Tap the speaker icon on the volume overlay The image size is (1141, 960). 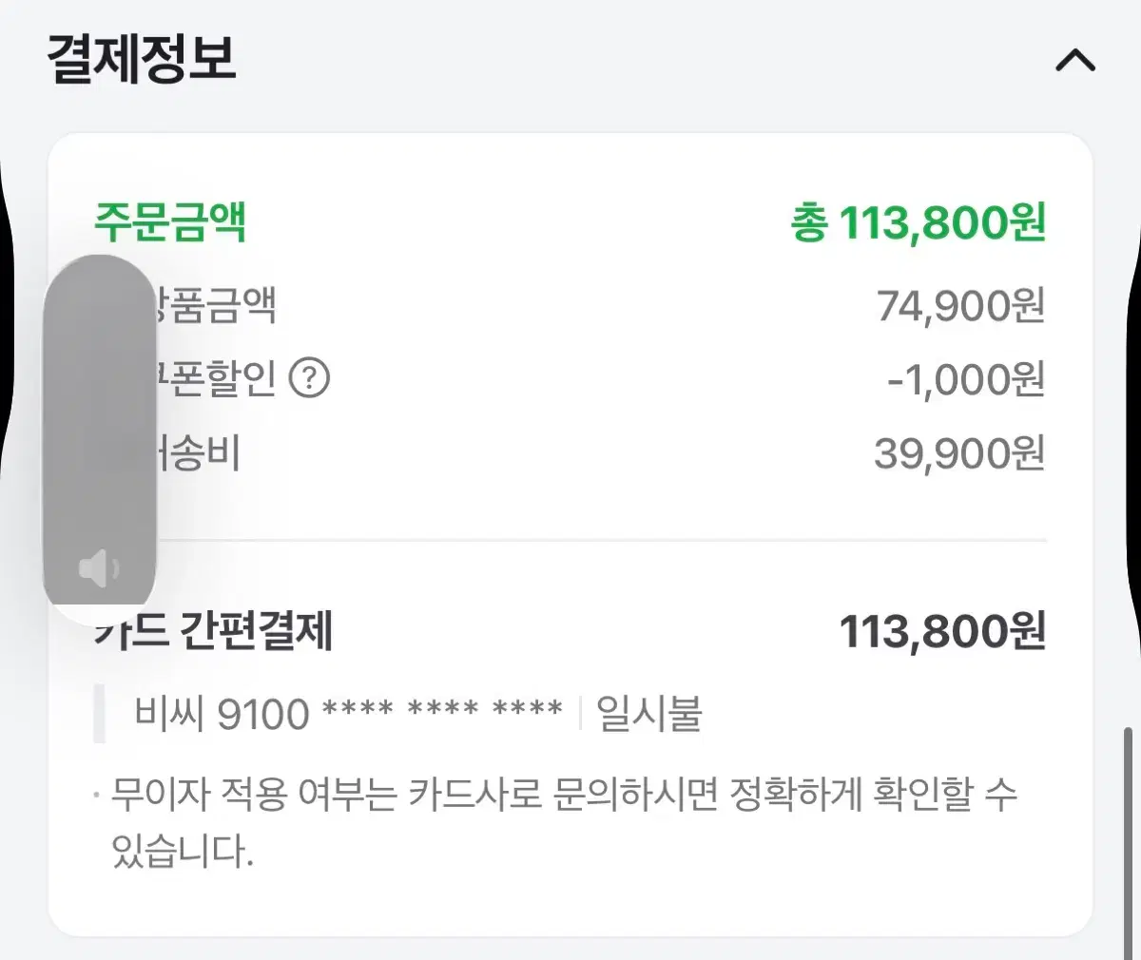98,568
